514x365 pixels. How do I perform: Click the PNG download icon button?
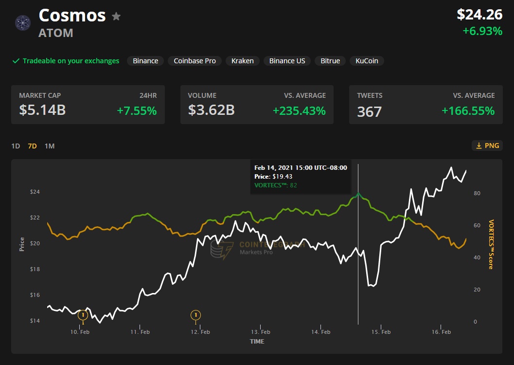tap(486, 146)
